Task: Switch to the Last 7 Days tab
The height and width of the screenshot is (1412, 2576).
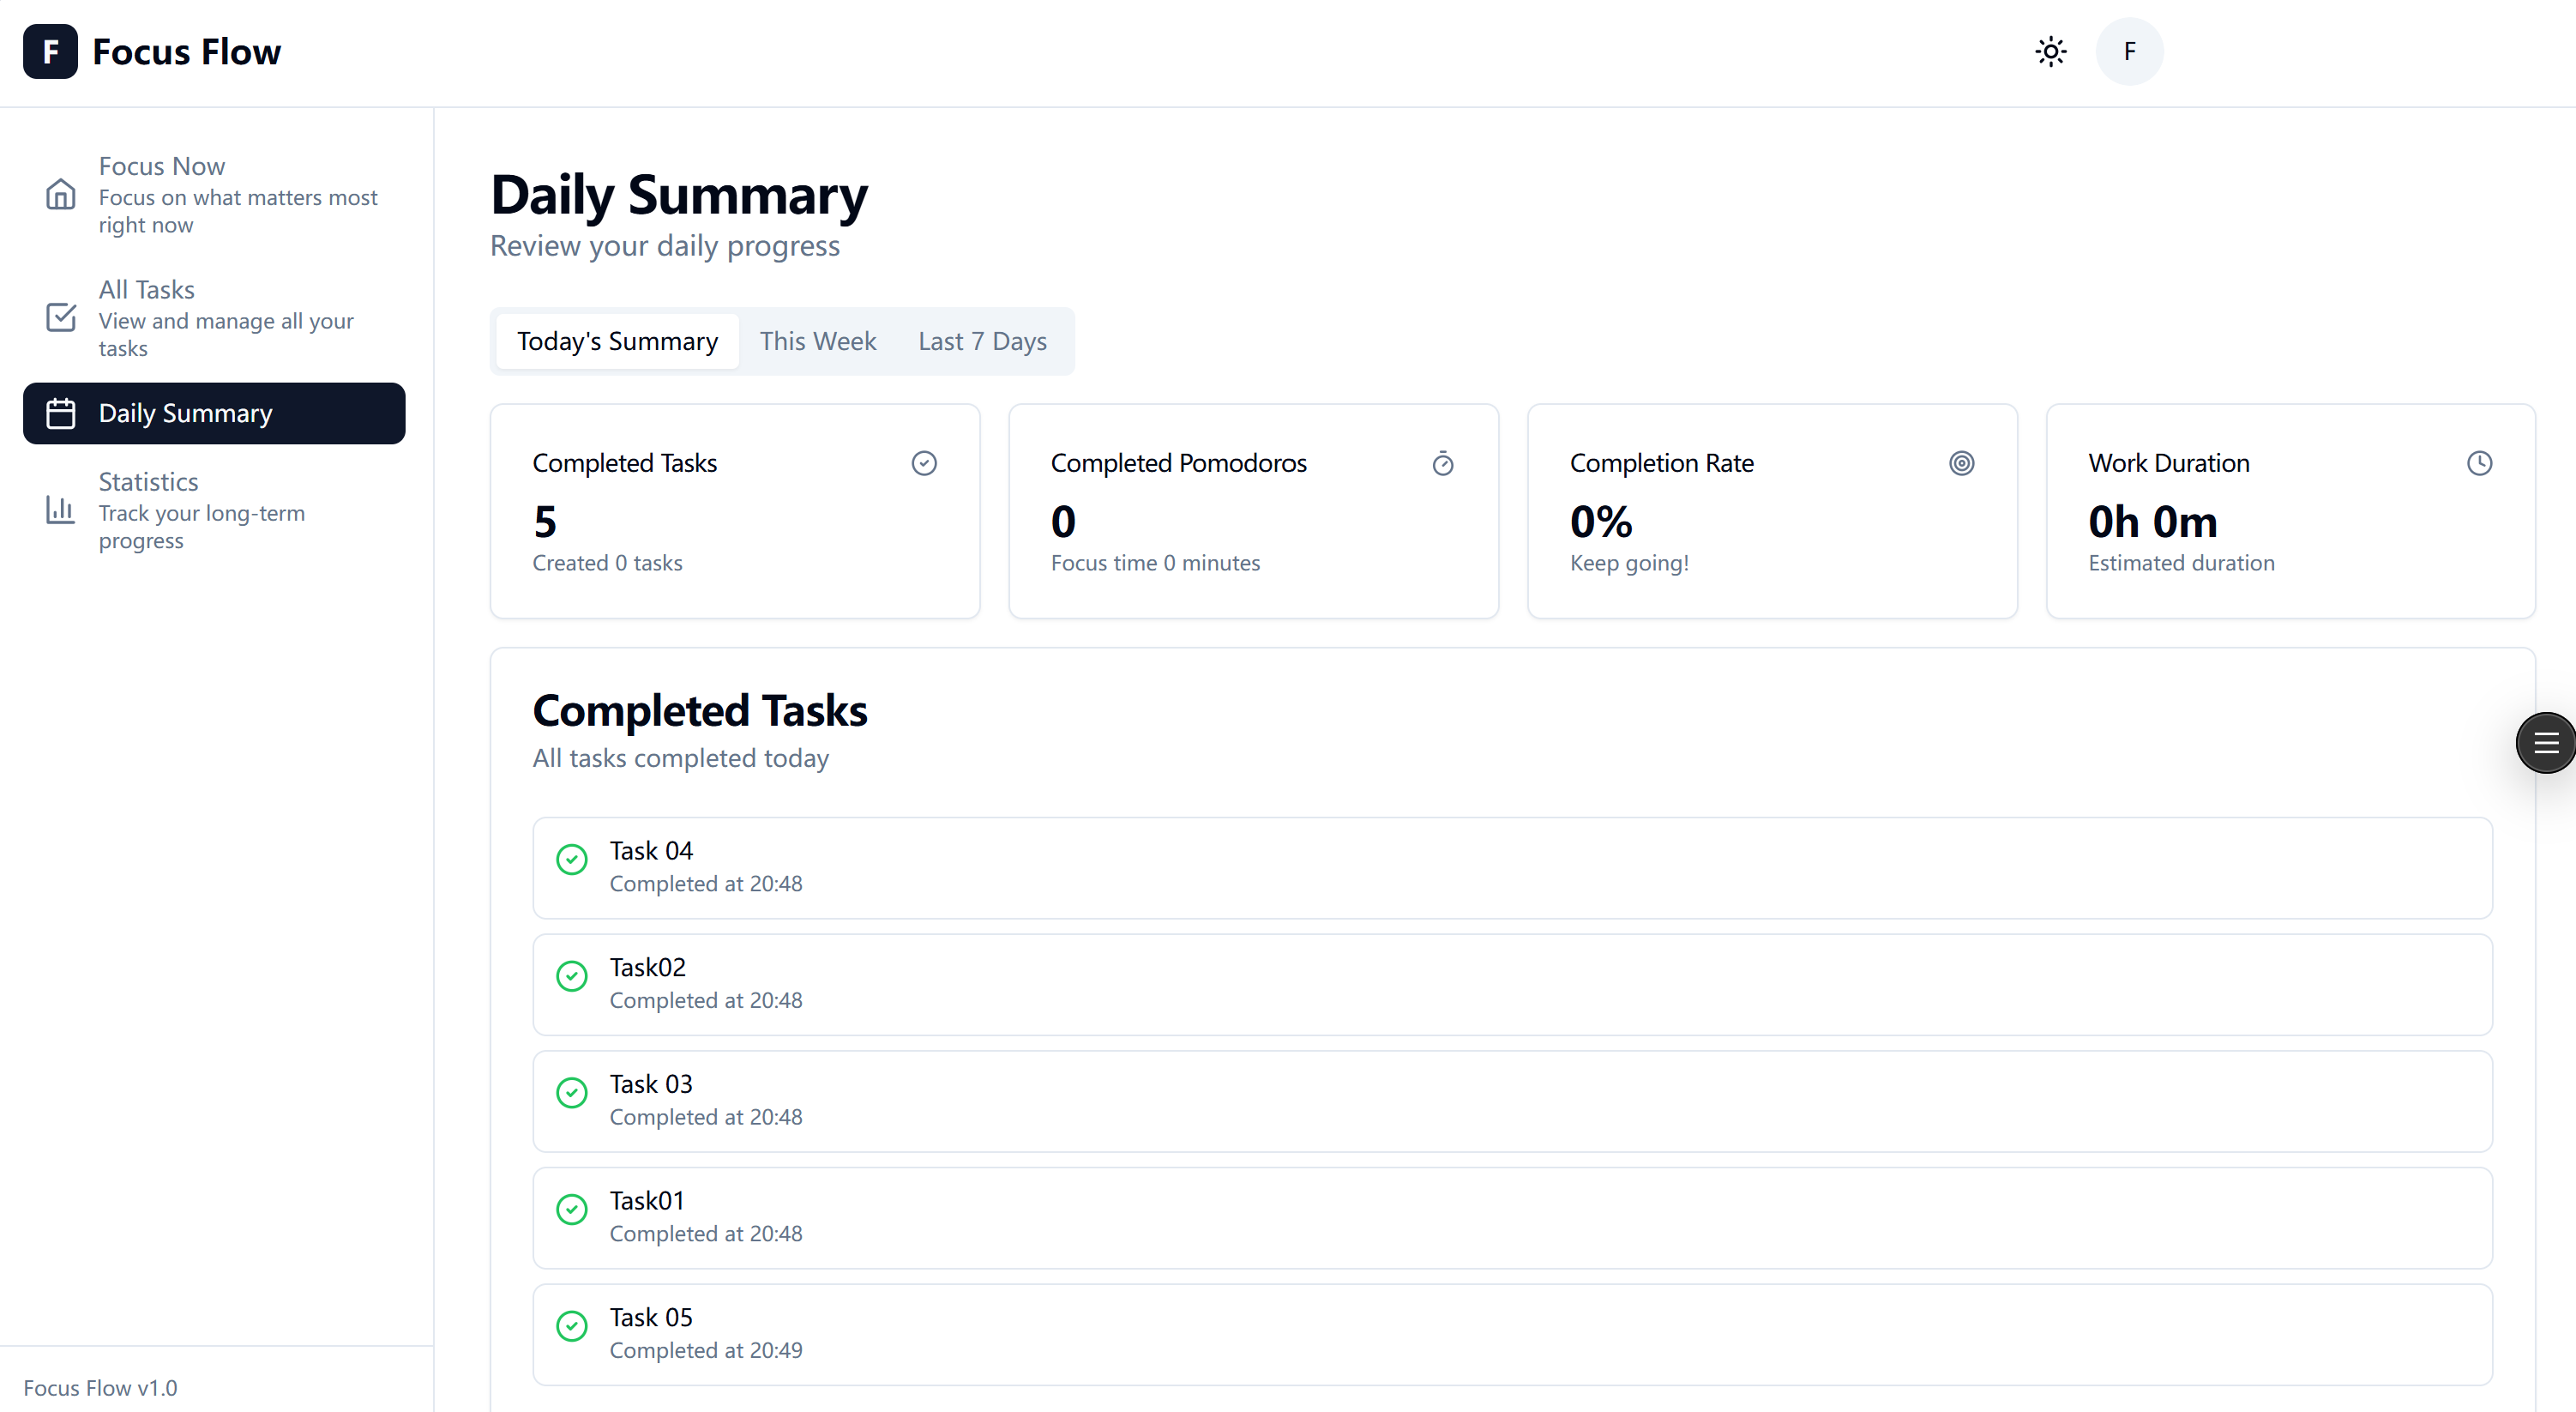Action: pos(982,341)
